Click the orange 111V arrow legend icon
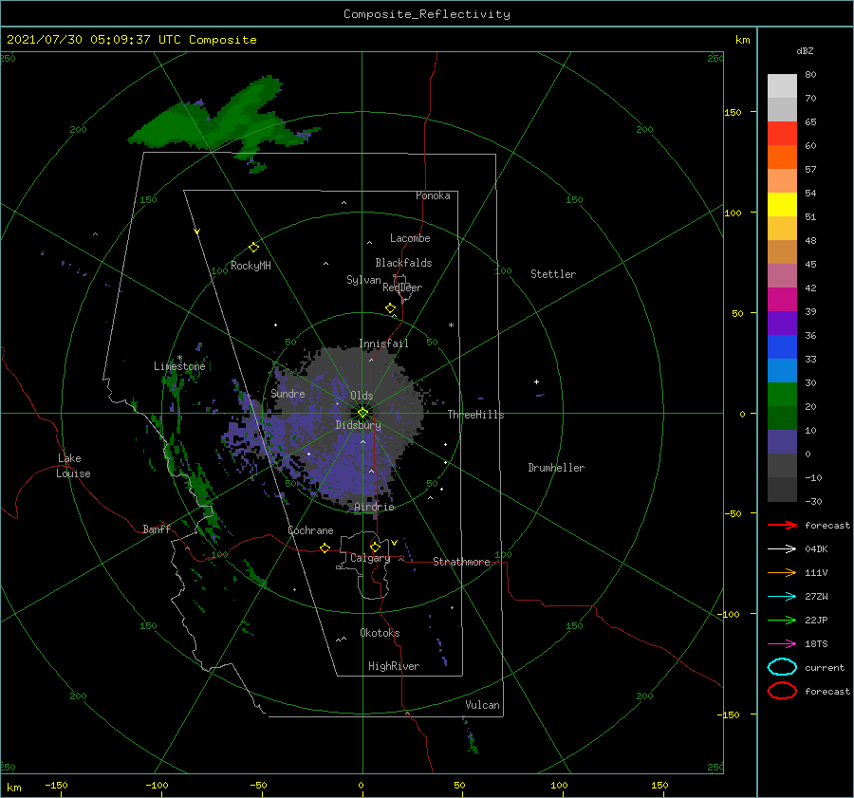The image size is (854, 798). coord(782,572)
